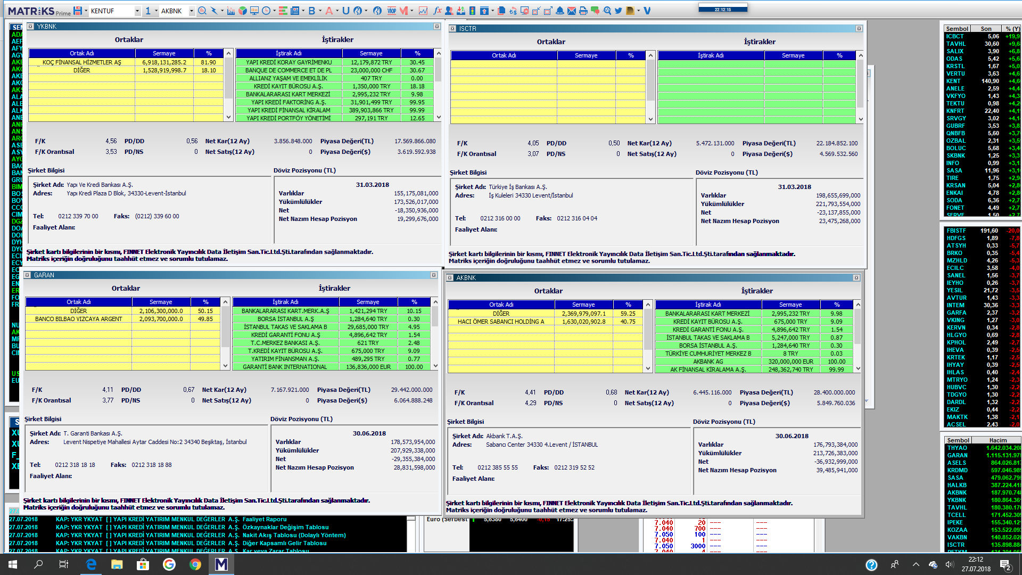1022x575 pixels.
Task: Click down arrow of AKBNK İştirakler scrollbar
Action: point(858,368)
